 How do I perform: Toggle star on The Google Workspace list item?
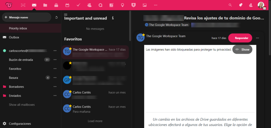tap(70, 49)
